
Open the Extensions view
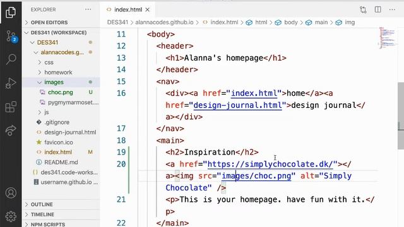click(x=11, y=107)
